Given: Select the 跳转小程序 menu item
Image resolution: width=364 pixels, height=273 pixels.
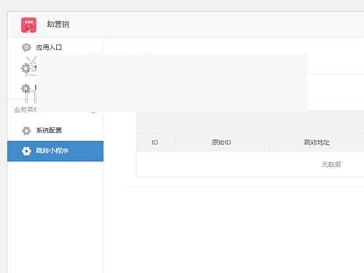Looking at the screenshot, I should 55,151.
